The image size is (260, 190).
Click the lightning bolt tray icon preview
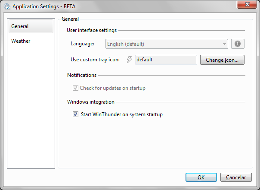click(129, 60)
